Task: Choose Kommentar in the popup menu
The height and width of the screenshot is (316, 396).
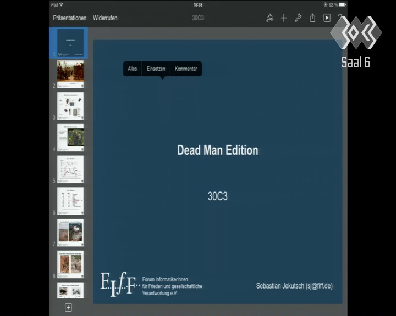Action: (186, 69)
